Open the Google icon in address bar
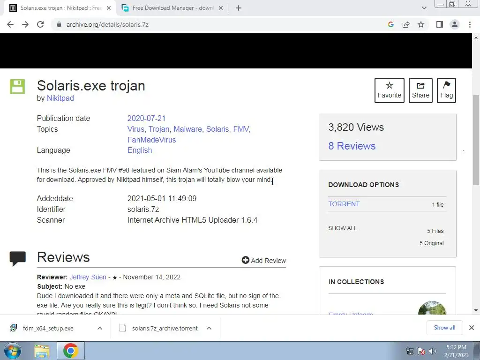 [x=390, y=24]
